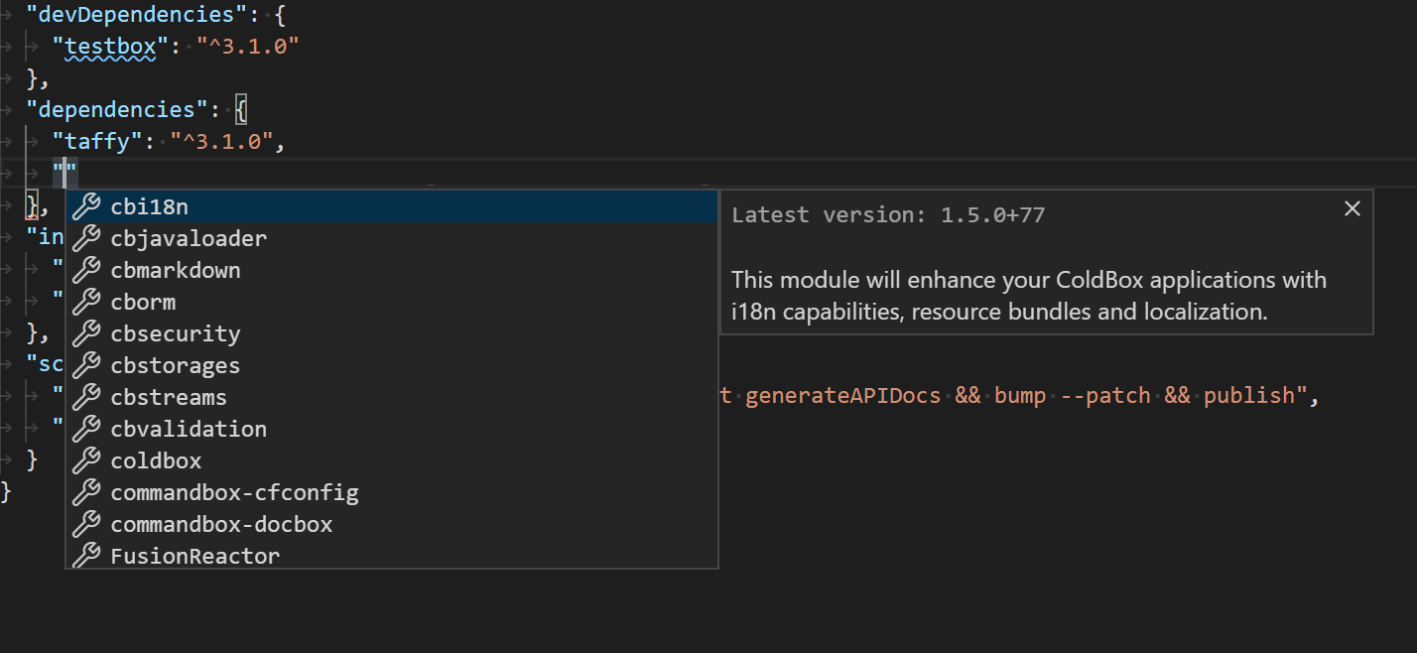The width and height of the screenshot is (1417, 653).
Task: Click the wrench icon beside coldbox
Action: [87, 460]
